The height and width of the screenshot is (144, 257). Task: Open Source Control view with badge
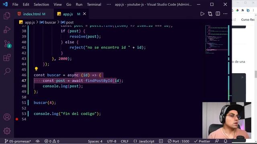click(x=7, y=44)
